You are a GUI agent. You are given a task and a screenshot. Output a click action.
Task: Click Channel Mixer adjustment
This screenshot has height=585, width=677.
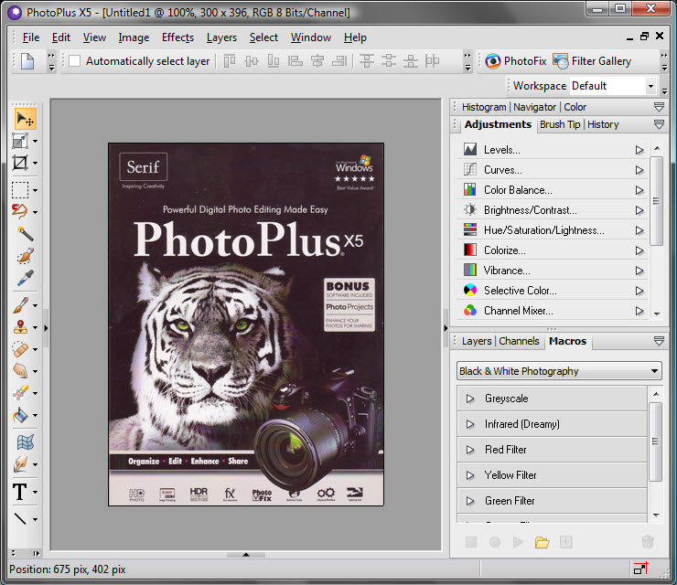(x=553, y=311)
